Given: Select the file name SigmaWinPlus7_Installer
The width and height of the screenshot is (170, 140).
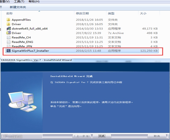Looking at the screenshot, I should [30, 51].
